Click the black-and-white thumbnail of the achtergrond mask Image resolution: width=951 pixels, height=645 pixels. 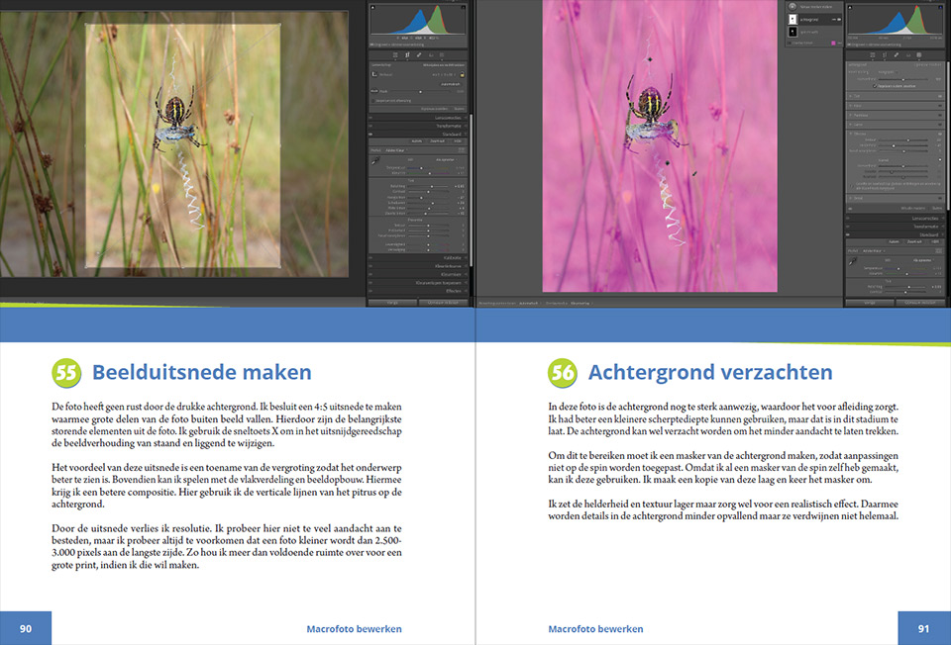792,20
